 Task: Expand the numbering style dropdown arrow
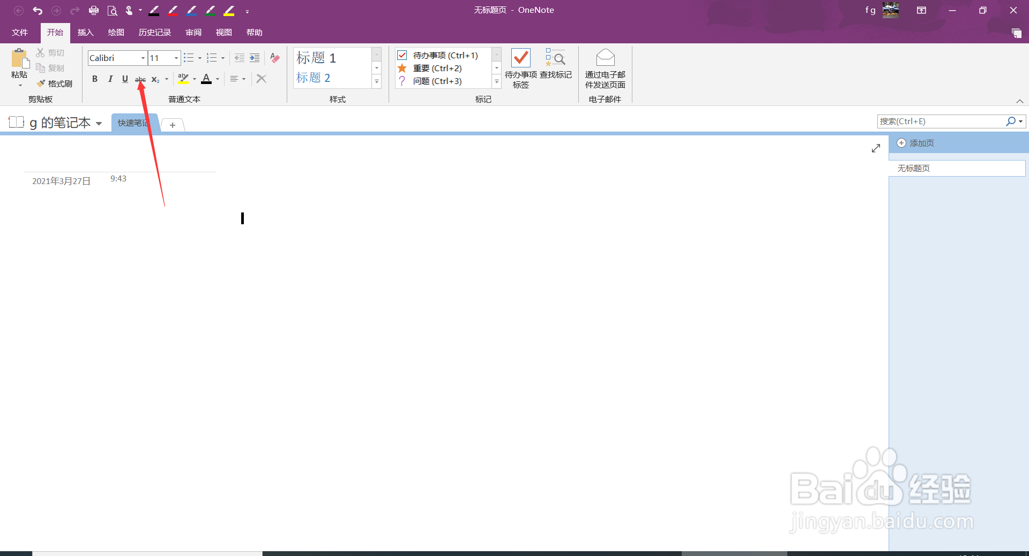coord(223,58)
